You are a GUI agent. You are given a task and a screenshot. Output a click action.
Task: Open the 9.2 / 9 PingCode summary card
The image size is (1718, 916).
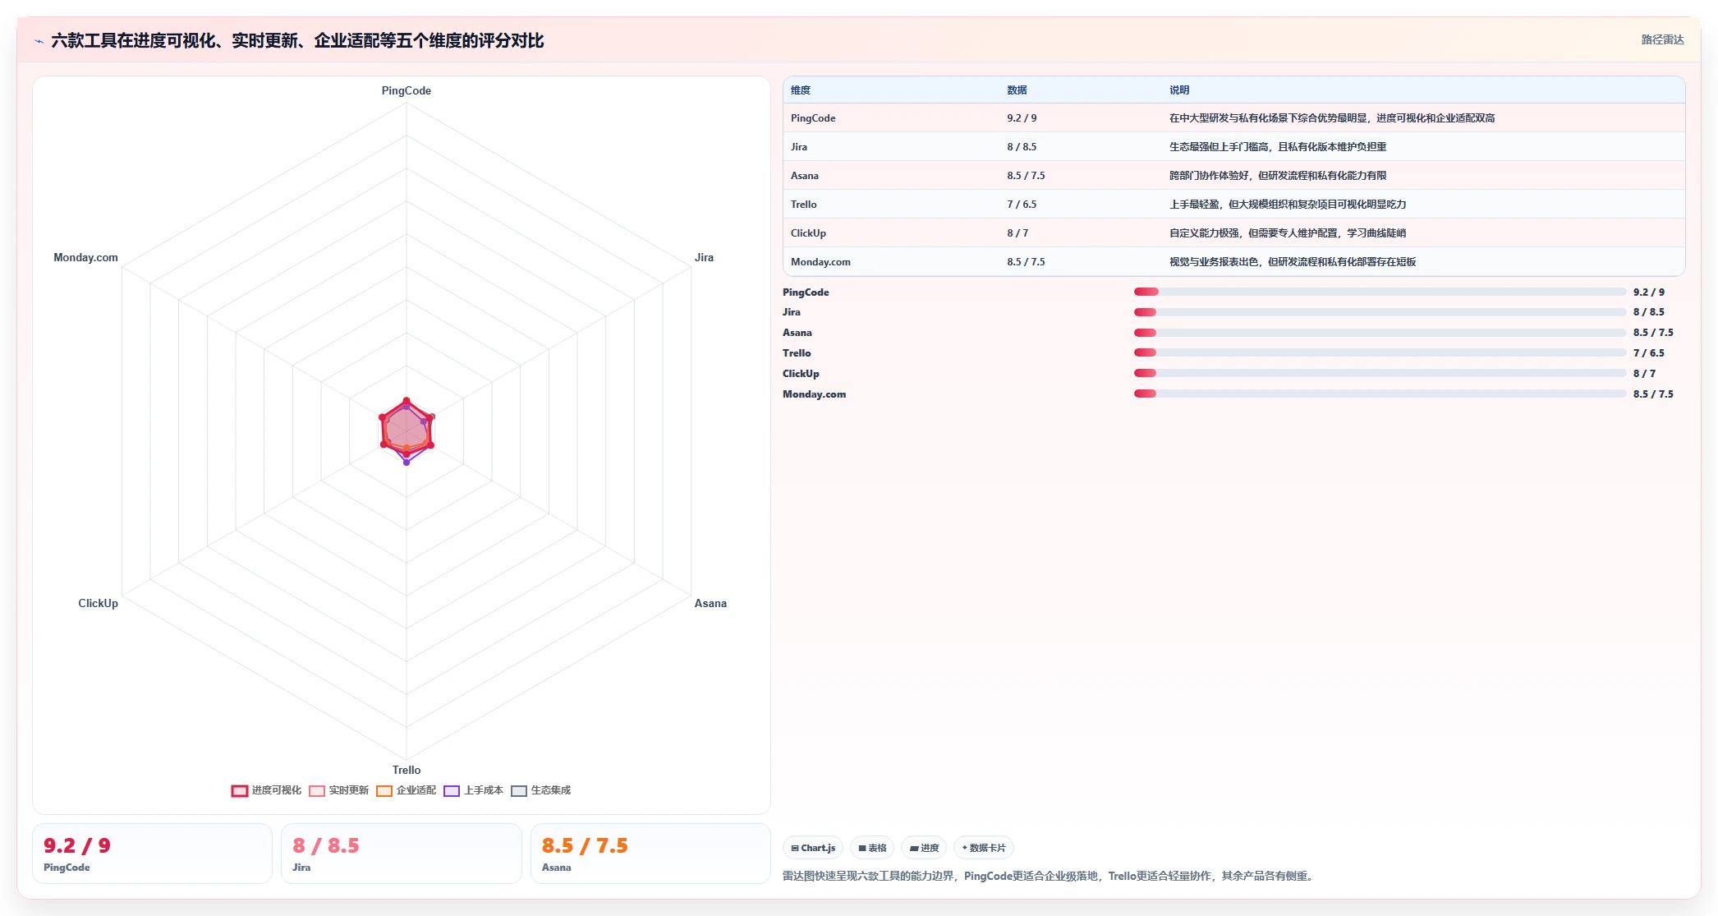pyautogui.click(x=152, y=854)
